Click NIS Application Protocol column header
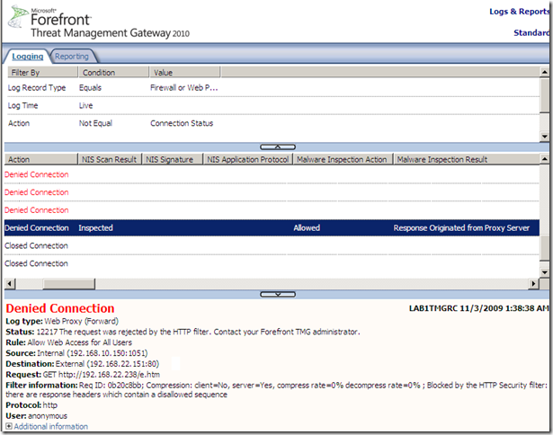The image size is (553, 435). pos(248,159)
